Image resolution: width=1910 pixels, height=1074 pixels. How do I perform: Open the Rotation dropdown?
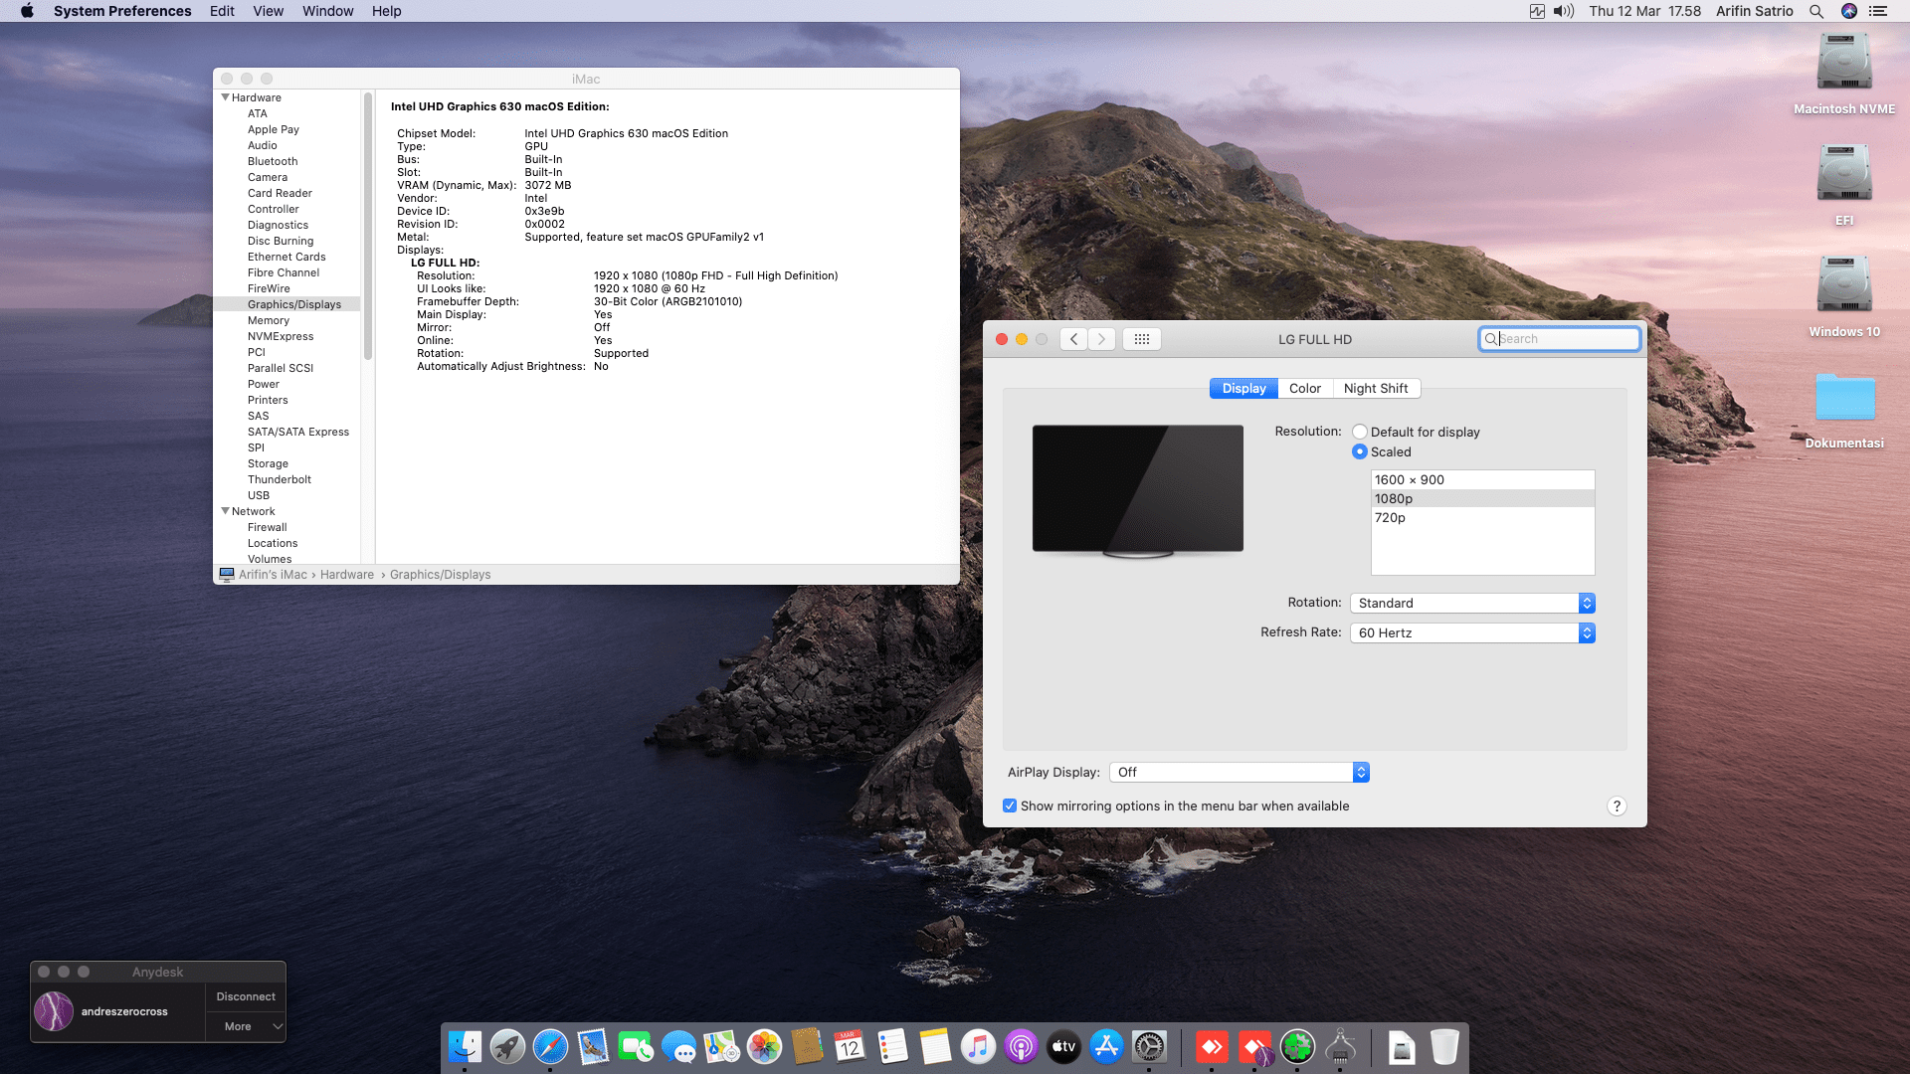[1472, 603]
